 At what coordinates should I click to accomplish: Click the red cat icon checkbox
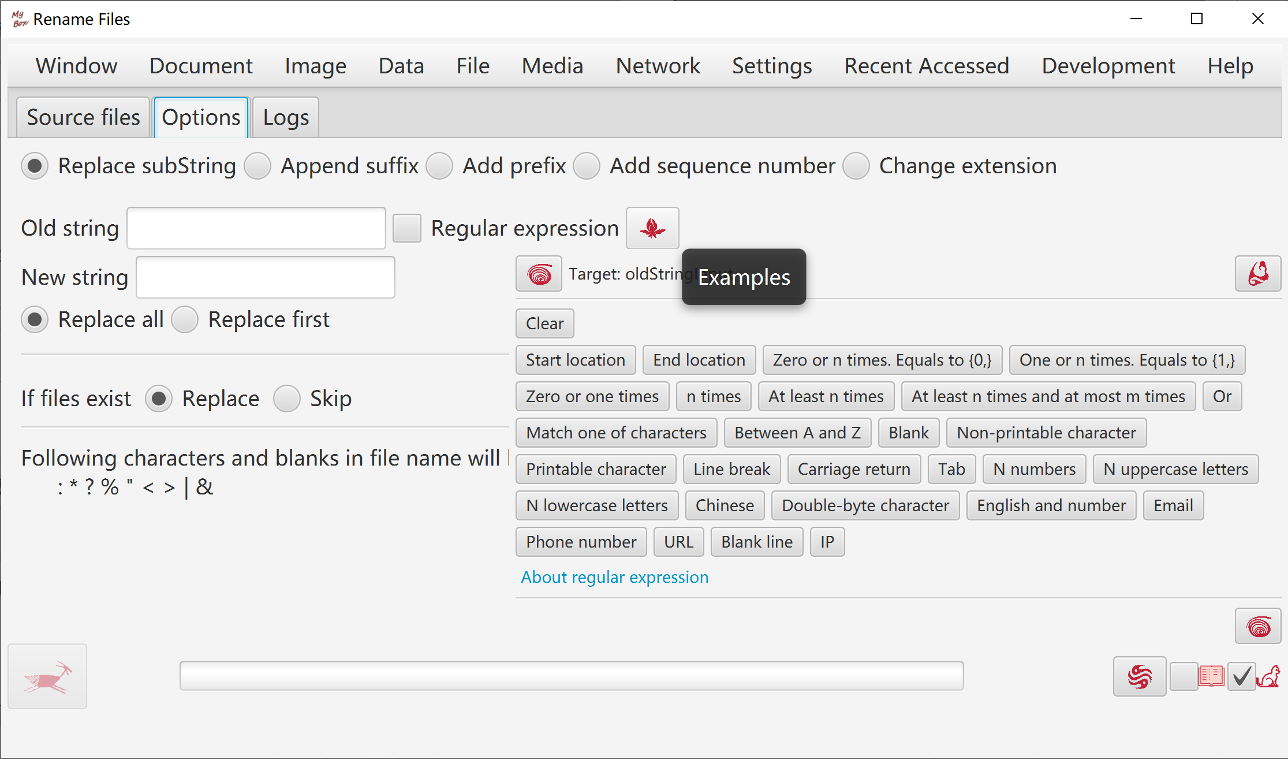[1255, 676]
